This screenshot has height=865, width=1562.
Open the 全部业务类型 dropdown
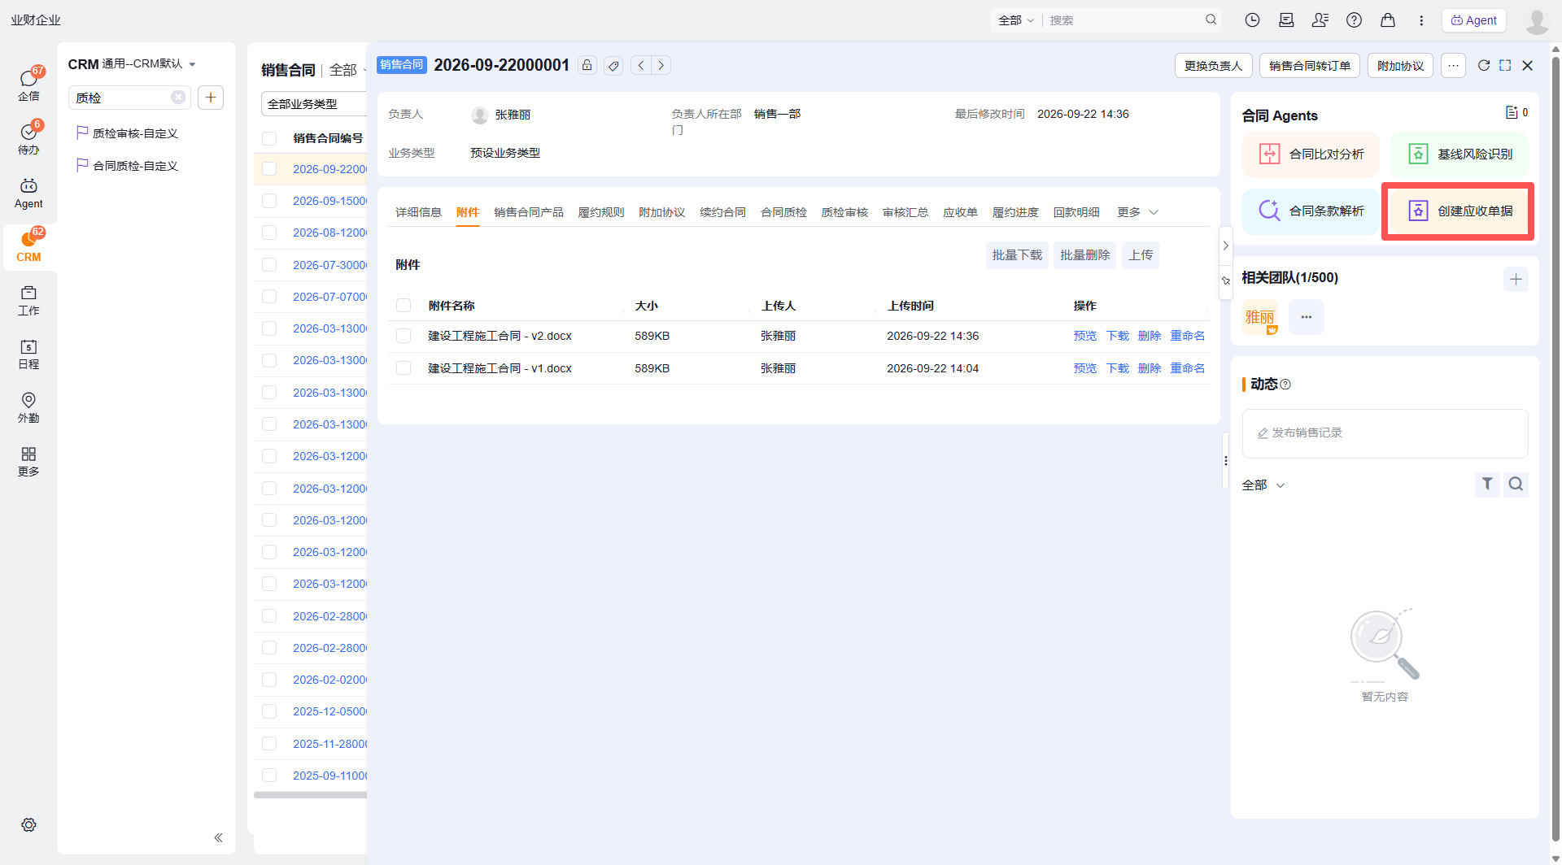pyautogui.click(x=314, y=104)
